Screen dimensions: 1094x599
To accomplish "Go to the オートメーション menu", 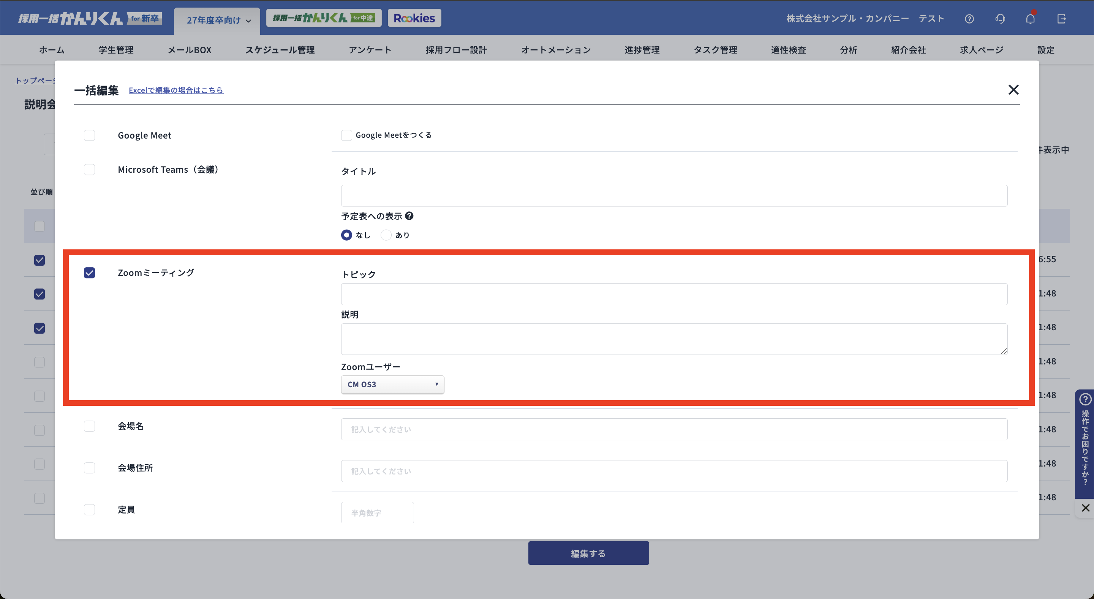I will [555, 50].
